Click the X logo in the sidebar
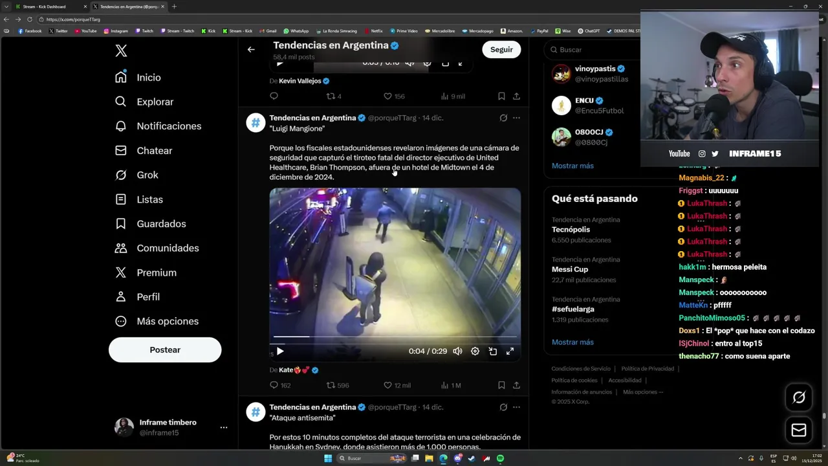Viewport: 828px width, 466px height. coord(121,51)
